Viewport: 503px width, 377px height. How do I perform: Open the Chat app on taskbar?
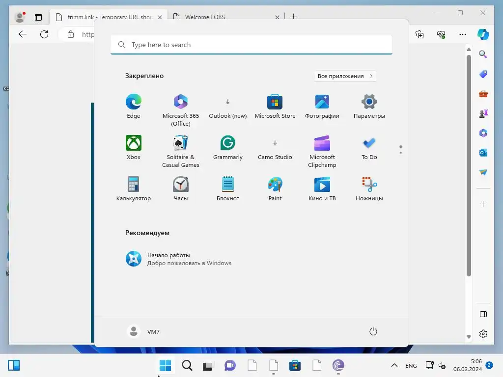tap(230, 365)
